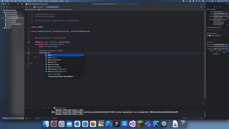This screenshot has height=129, width=229.
Task: Open Launchpad from the Dock
Action: [62, 124]
